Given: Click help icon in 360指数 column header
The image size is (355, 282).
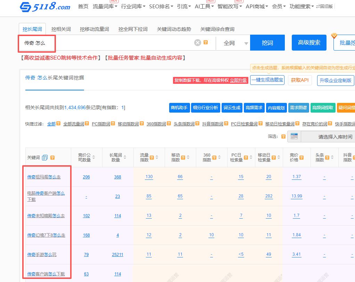Looking at the screenshot, I should [x=214, y=158].
